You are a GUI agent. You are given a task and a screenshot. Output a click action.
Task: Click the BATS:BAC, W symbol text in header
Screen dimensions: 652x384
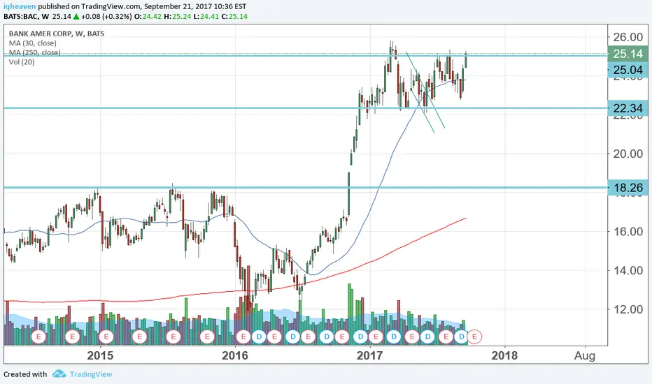click(x=26, y=17)
